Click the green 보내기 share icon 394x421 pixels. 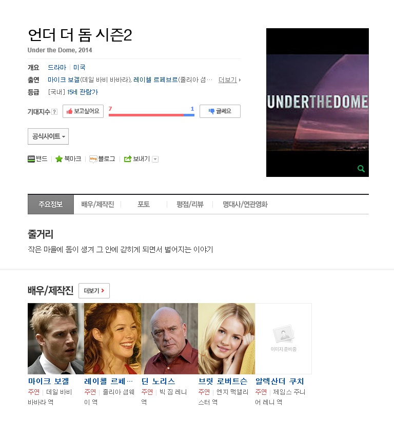(x=128, y=159)
